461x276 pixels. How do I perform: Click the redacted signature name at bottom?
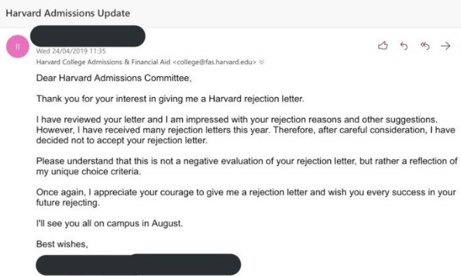coord(138,264)
